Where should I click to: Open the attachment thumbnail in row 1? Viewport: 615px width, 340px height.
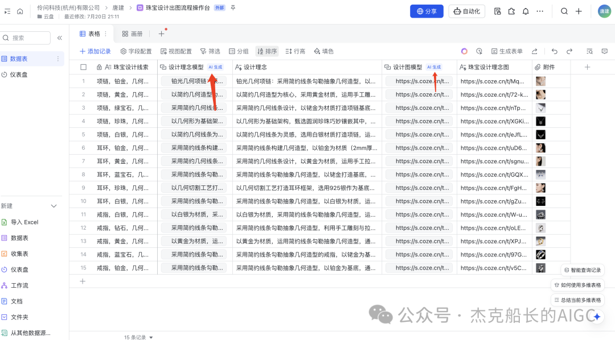tap(540, 81)
